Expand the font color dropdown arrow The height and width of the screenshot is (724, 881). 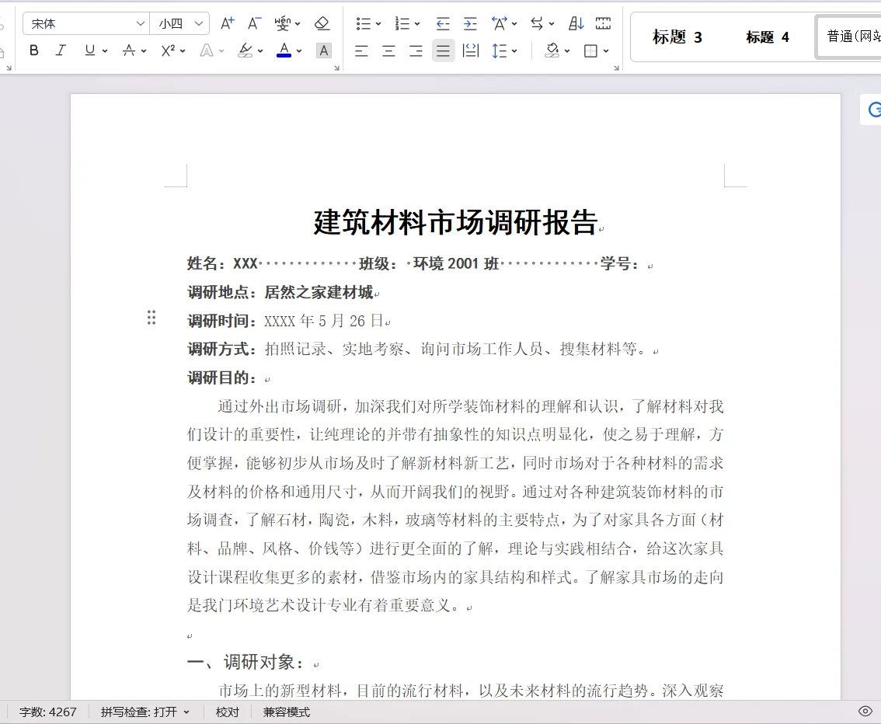coord(299,51)
